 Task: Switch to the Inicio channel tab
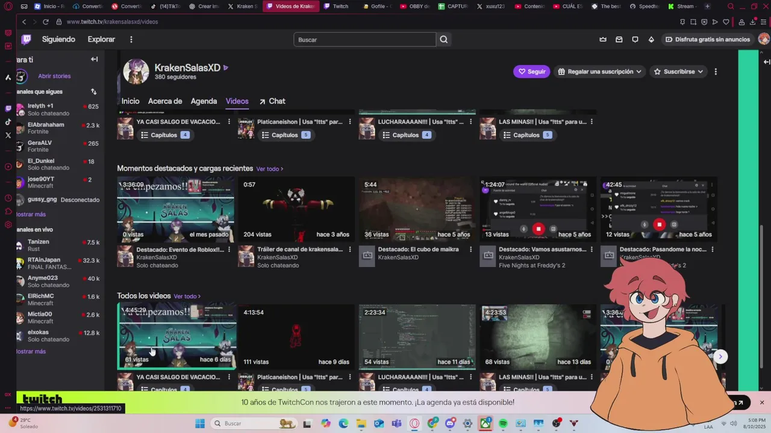[x=130, y=101]
